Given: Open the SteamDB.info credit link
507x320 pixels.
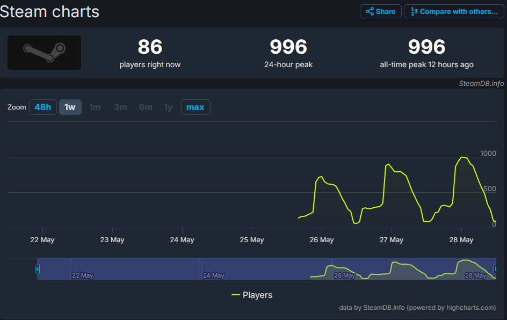Looking at the screenshot, I should tap(481, 83).
